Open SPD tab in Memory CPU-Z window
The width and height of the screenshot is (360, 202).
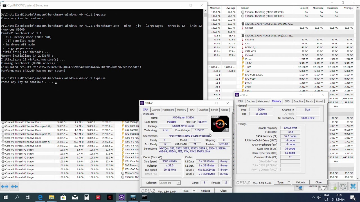[x=287, y=101]
